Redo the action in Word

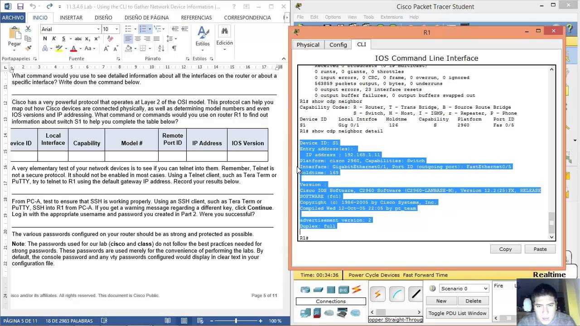(49, 6)
